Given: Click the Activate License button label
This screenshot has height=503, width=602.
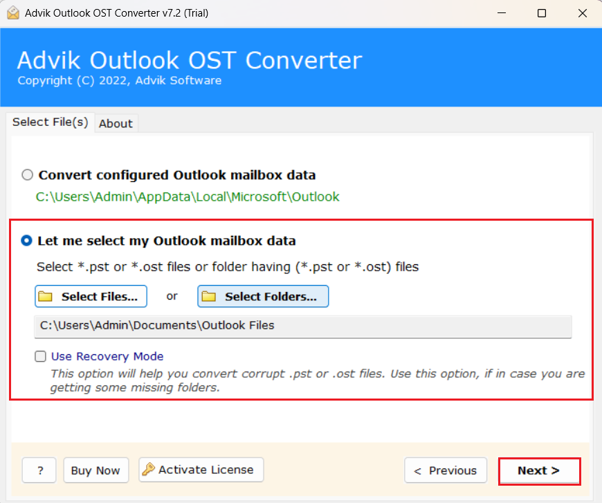Looking at the screenshot, I should click(x=206, y=470).
